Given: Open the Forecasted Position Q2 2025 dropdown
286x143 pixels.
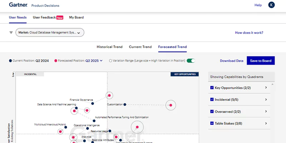Looking at the screenshot, I should [94, 61].
